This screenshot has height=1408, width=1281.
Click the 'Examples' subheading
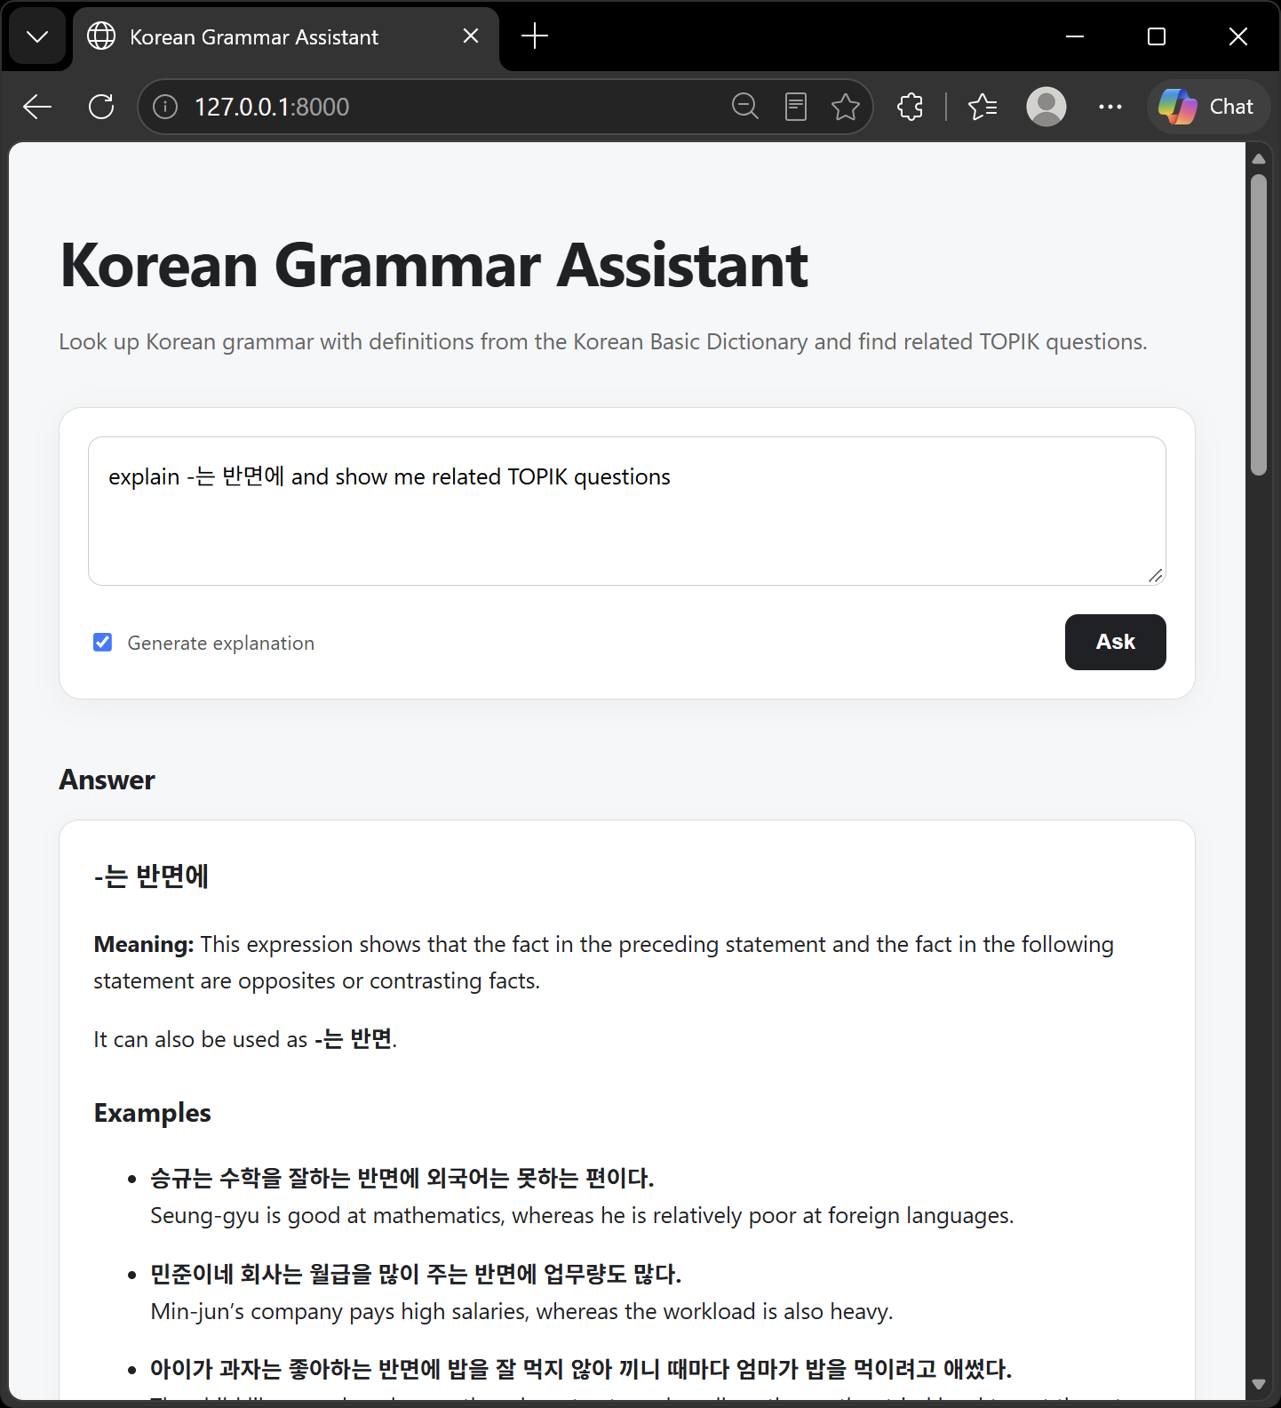[153, 1113]
